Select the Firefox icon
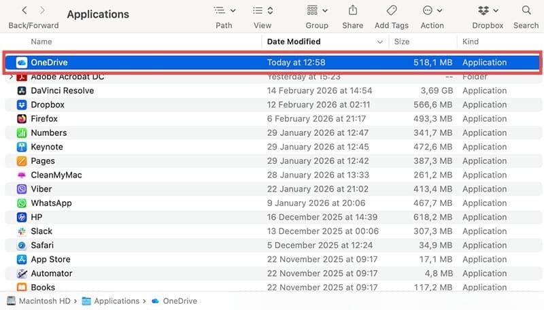This screenshot has width=544, height=310. pos(22,118)
